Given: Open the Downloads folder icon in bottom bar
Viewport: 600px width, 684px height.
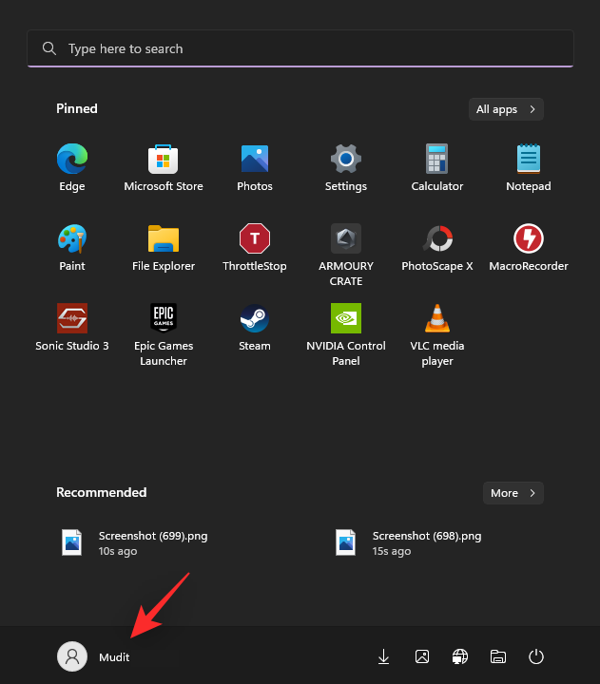Looking at the screenshot, I should point(384,656).
